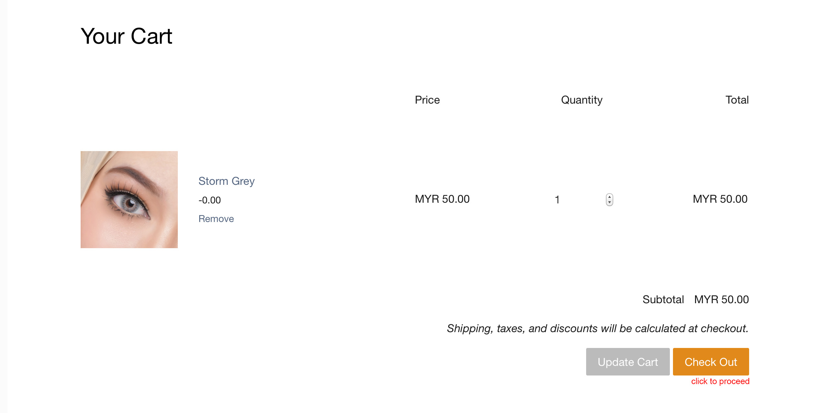This screenshot has width=827, height=413.
Task: Click the Price column header
Action: [427, 100]
